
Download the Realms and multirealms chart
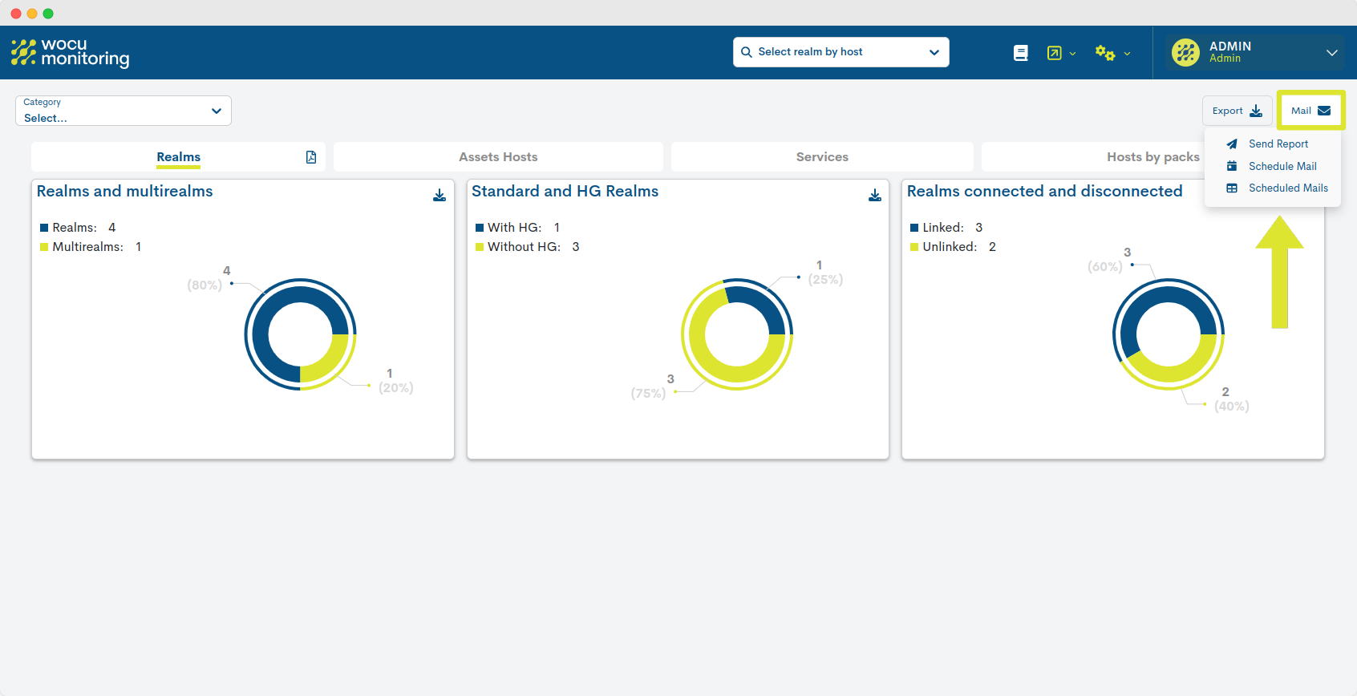(x=440, y=195)
